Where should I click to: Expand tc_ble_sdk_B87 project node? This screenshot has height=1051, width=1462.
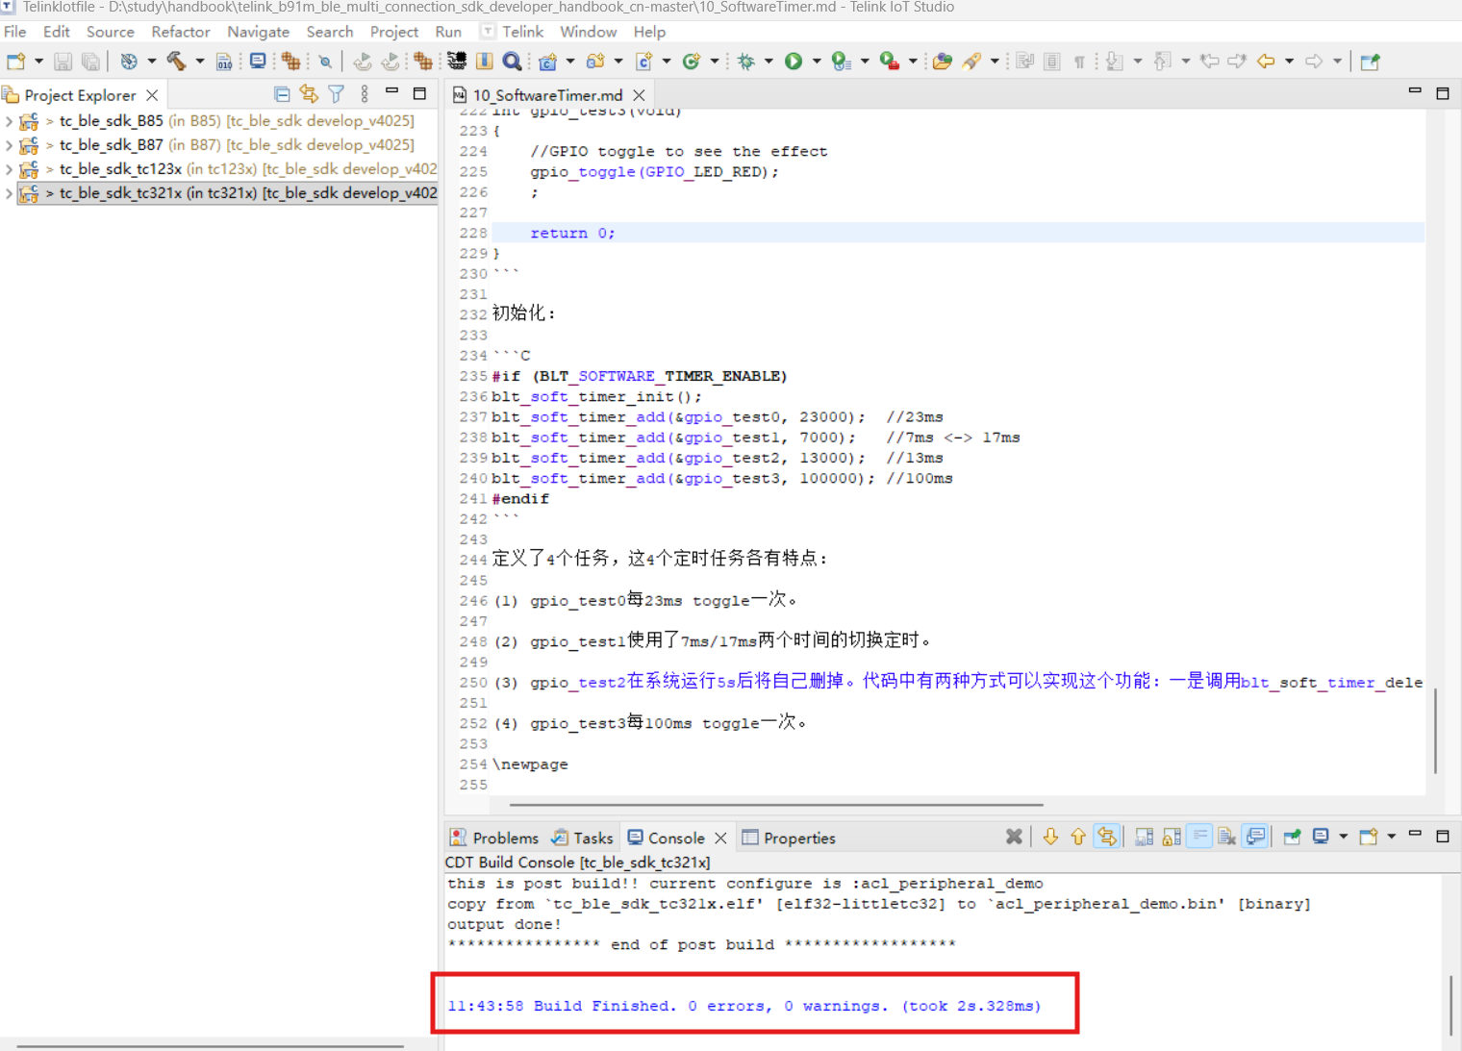click(10, 145)
